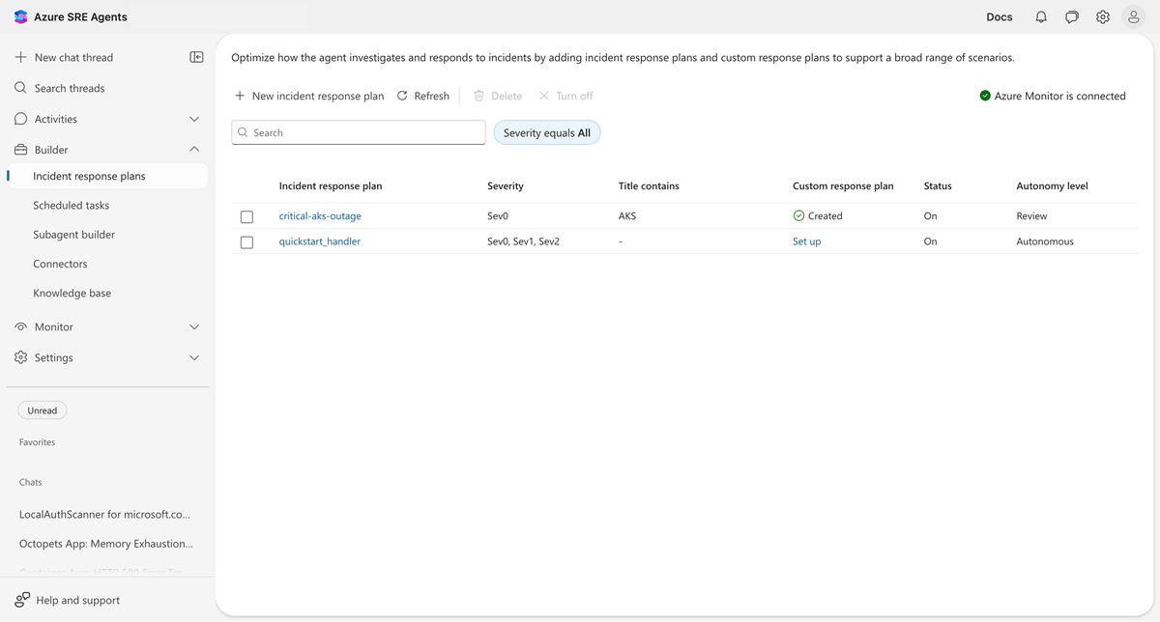1160x622 pixels.
Task: Click the Settings gear icon in sidebar
Action: 20,357
